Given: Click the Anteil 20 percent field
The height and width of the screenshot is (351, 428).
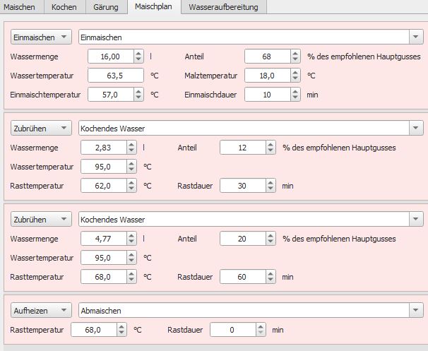Looking at the screenshot, I should click(x=243, y=239).
